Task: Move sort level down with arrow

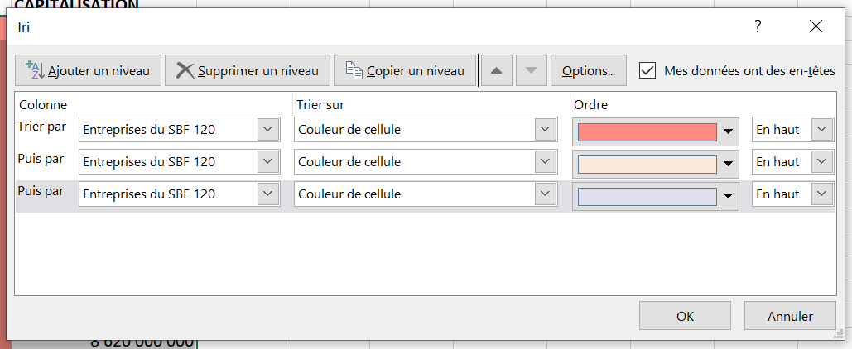Action: tap(532, 71)
